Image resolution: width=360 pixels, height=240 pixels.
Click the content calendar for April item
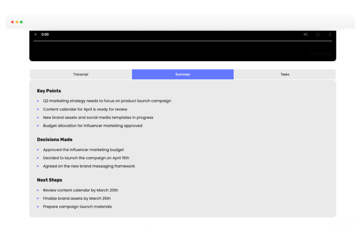[x=85, y=109]
